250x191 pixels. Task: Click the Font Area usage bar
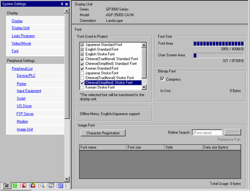click(x=218, y=44)
